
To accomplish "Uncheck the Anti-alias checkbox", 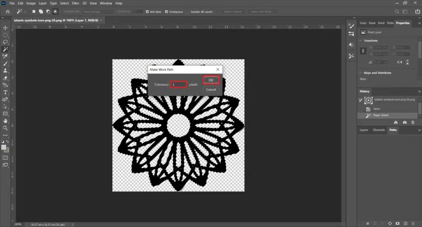I will tap(148, 12).
